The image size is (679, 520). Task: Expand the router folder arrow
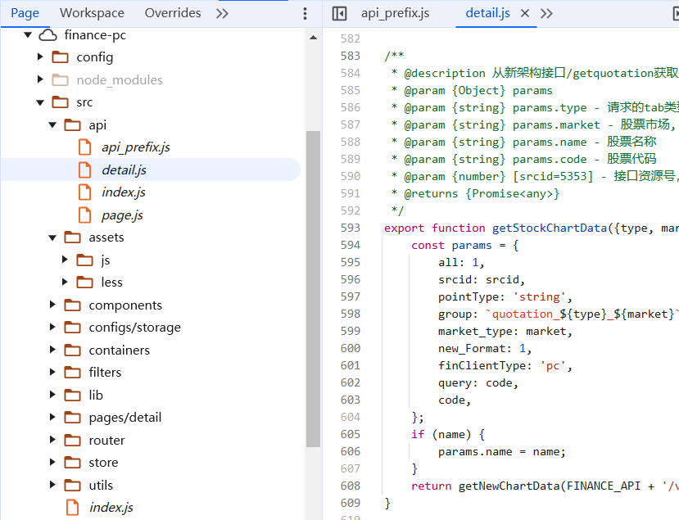52,440
